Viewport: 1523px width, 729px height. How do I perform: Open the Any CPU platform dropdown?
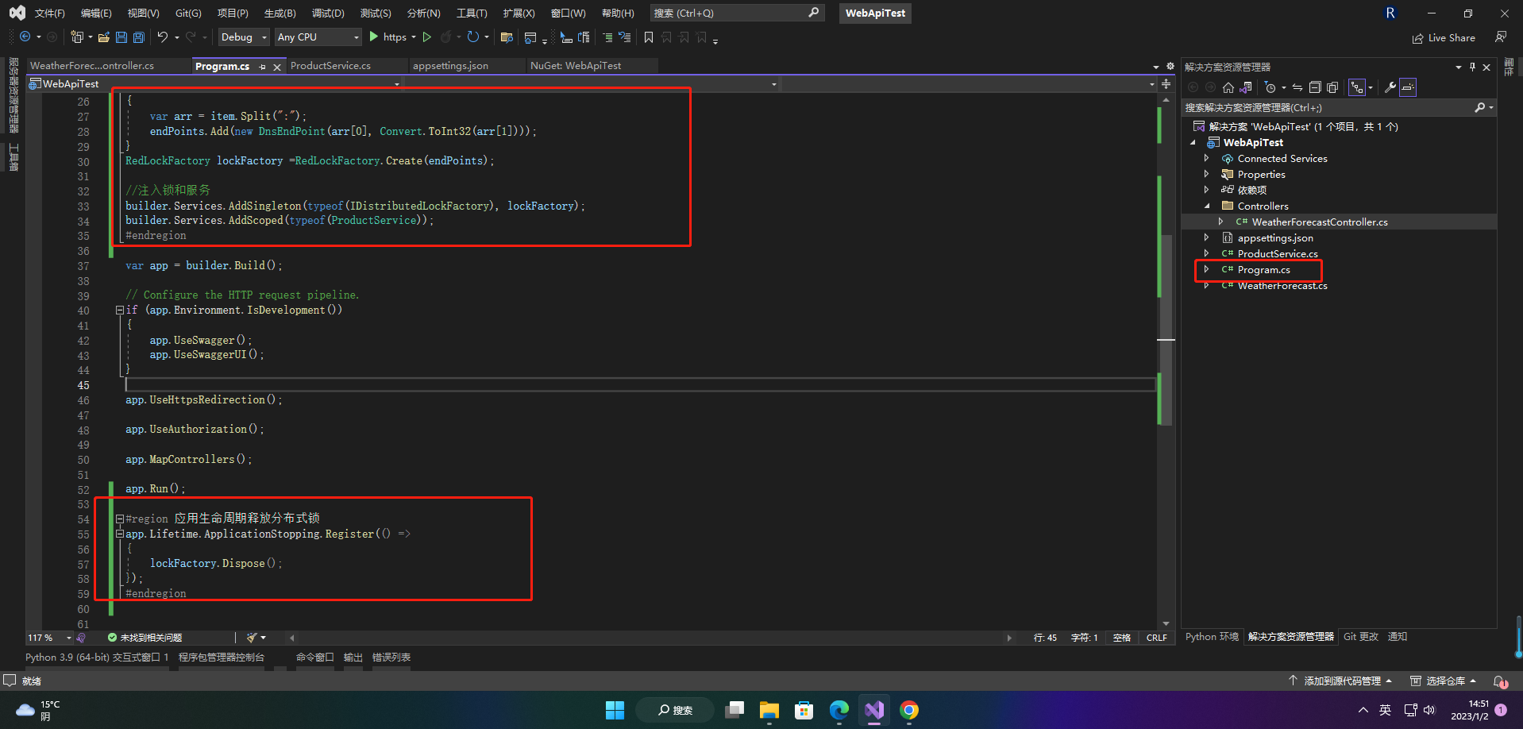click(318, 37)
